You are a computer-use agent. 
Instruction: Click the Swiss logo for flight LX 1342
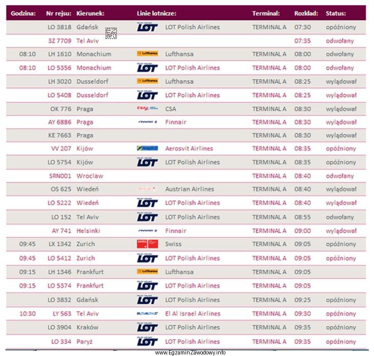click(x=148, y=244)
